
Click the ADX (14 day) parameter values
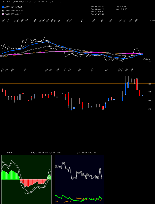pyautogui.click(x=86, y=153)
